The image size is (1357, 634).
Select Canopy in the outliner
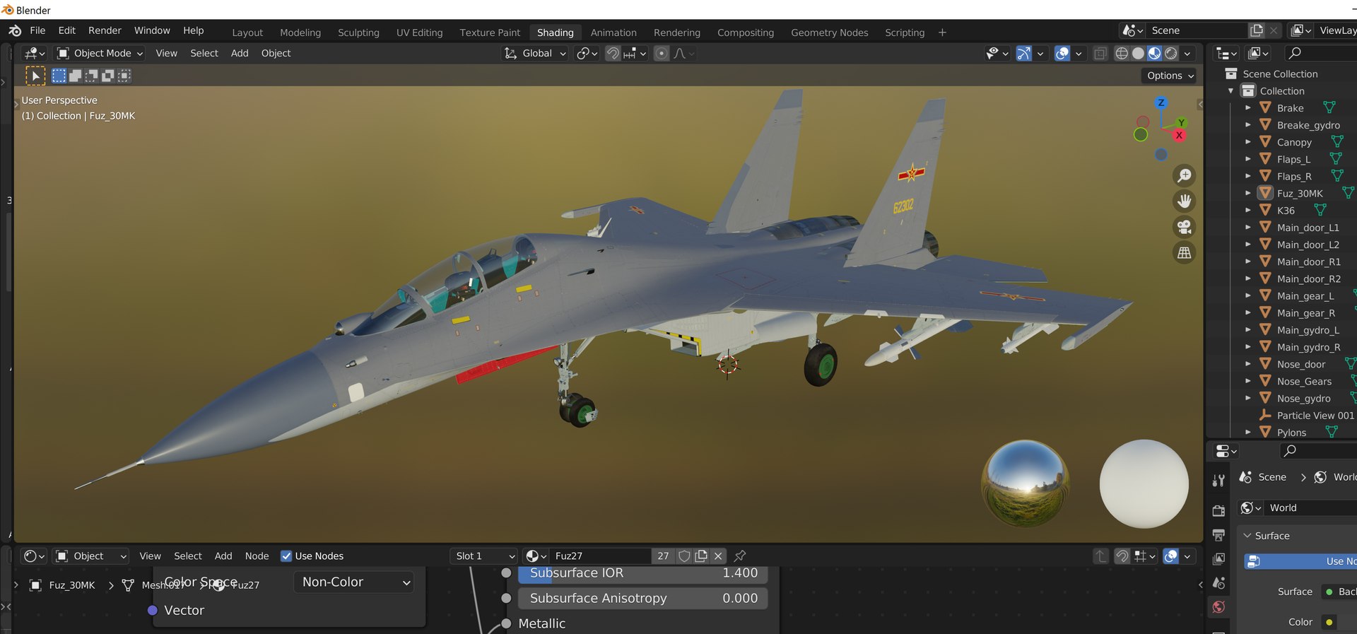point(1294,142)
